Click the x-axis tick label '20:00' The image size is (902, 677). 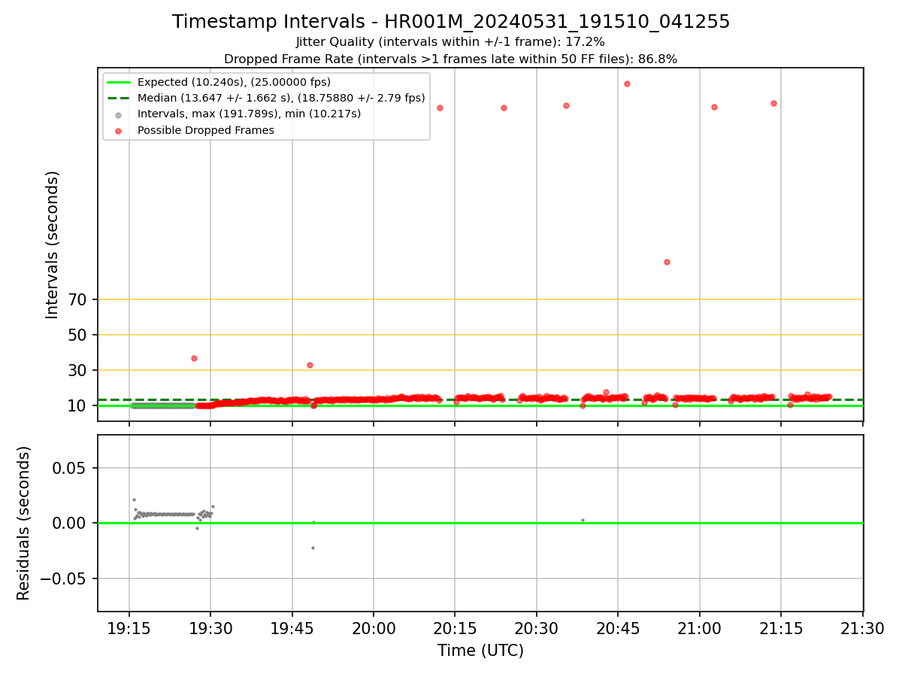click(x=374, y=627)
